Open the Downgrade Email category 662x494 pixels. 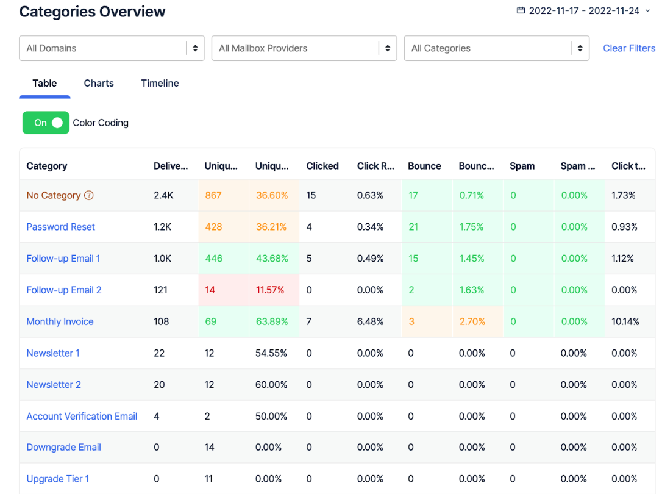[x=63, y=447]
